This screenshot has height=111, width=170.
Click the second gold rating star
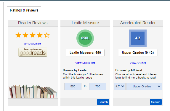25,35
